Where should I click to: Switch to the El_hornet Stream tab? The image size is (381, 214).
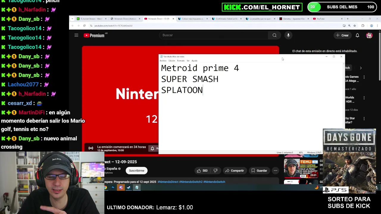(x=91, y=19)
